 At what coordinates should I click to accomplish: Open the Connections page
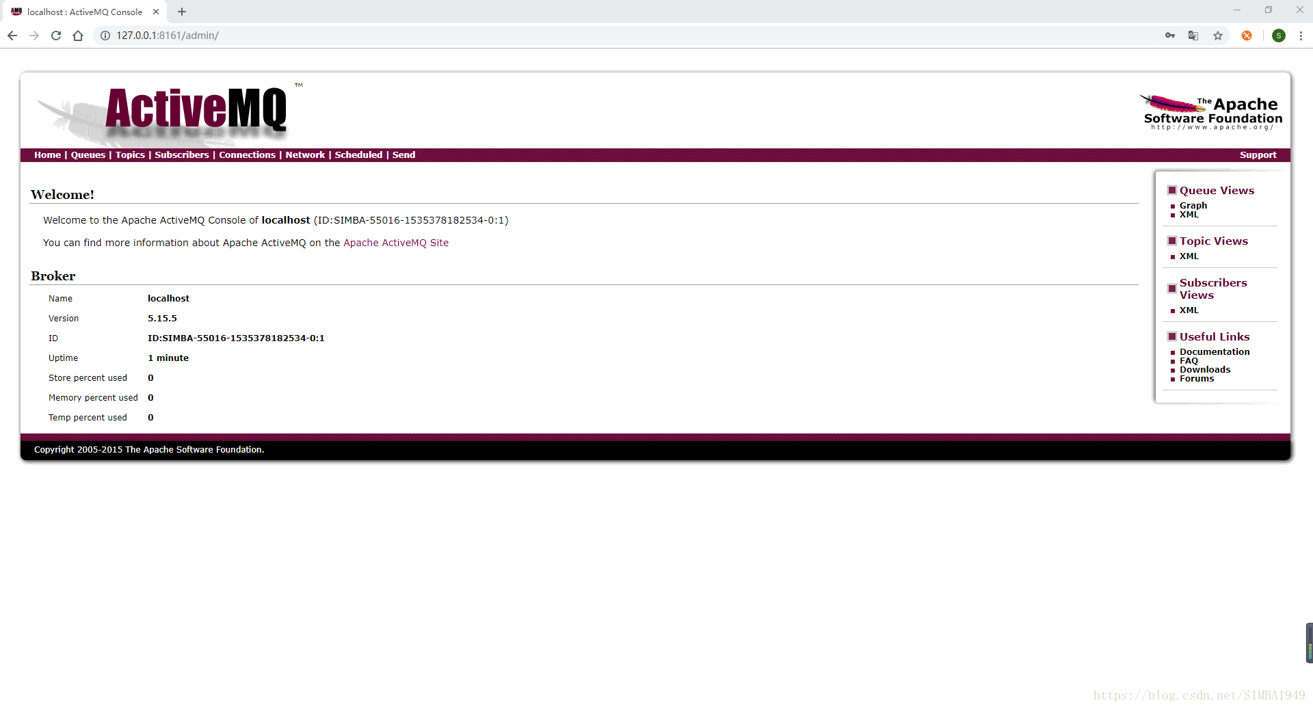pyautogui.click(x=247, y=155)
